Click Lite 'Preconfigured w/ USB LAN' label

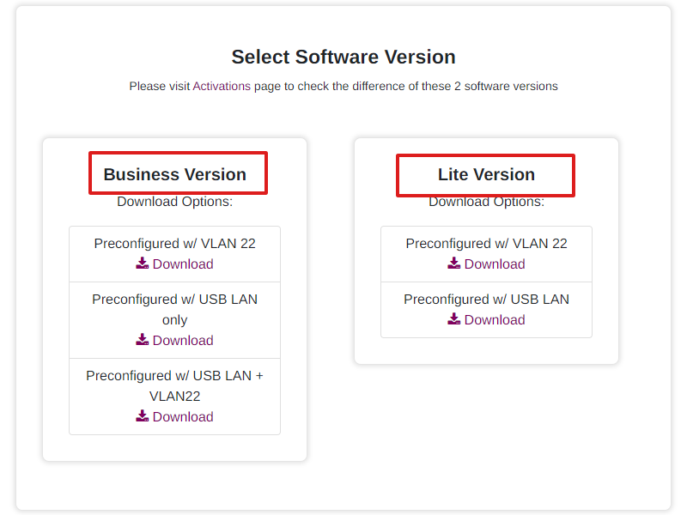[486, 299]
